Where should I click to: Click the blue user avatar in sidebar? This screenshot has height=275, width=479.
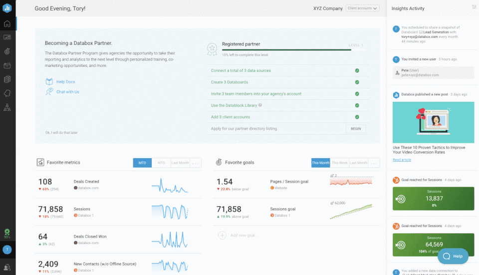(x=7, y=250)
